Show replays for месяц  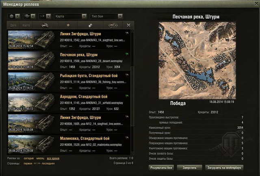pos(40,159)
